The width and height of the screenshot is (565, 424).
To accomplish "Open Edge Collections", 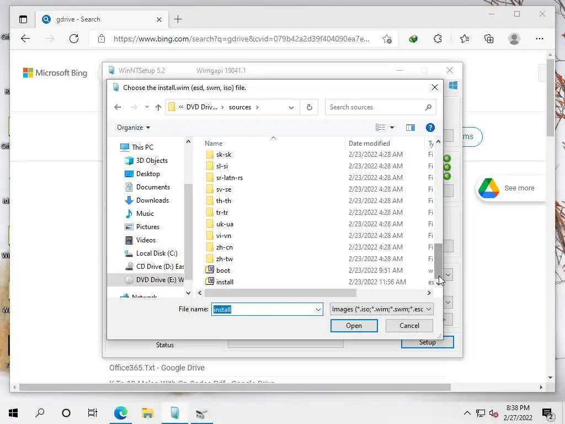I will 489,39.
